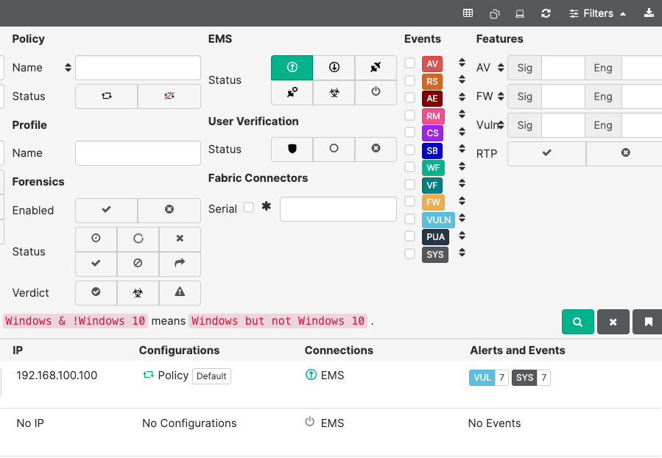Select User Verification x-circle status
The width and height of the screenshot is (662, 458).
coord(376,149)
